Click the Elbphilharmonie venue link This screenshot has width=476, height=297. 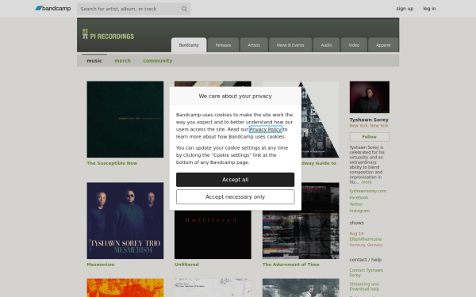tap(366, 239)
